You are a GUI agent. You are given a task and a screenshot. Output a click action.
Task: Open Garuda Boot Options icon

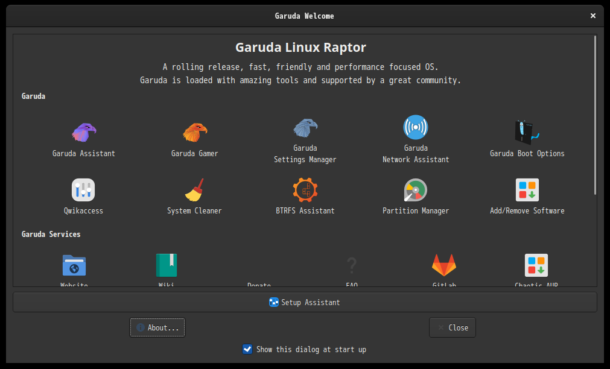(x=527, y=132)
